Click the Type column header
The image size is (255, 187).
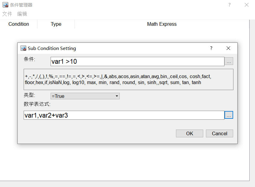[x=56, y=24]
